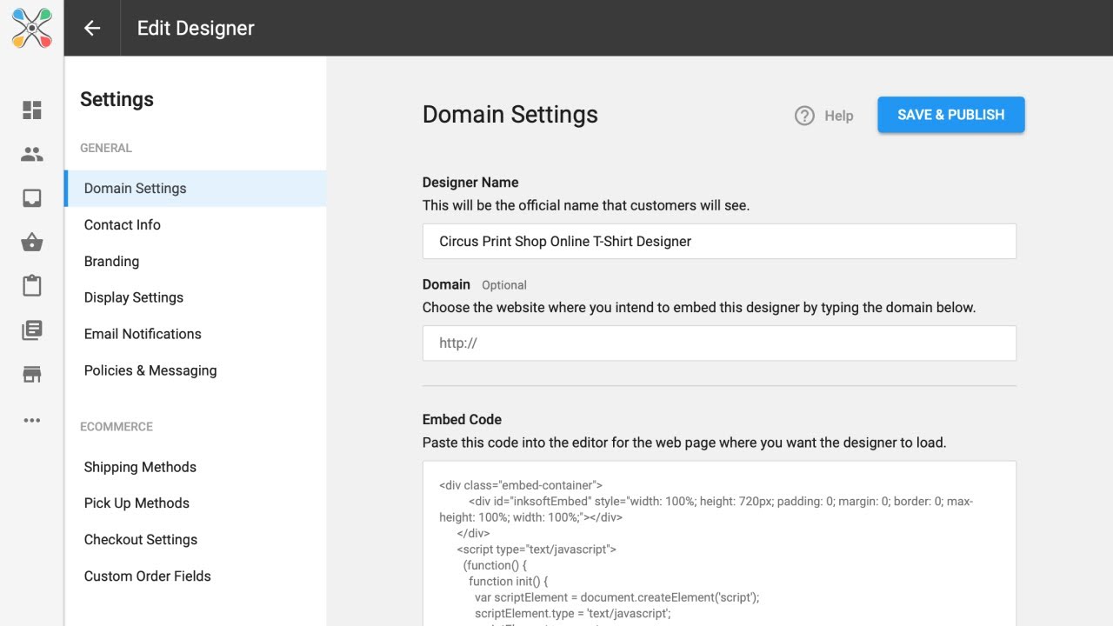The height and width of the screenshot is (626, 1113).
Task: Click the Designer Name text field
Action: click(x=719, y=242)
